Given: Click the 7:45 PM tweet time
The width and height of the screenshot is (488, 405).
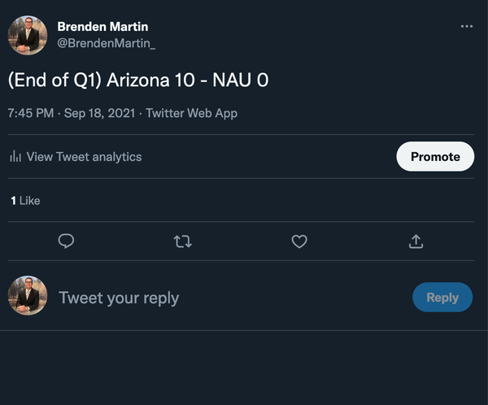Looking at the screenshot, I should click(x=30, y=113).
